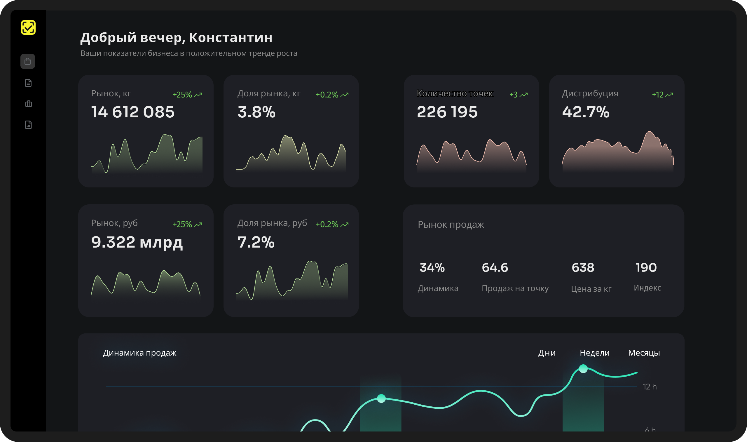Viewport: 747px width, 442px height.
Task: Switch the sales chart to Месяцы
Action: click(644, 353)
